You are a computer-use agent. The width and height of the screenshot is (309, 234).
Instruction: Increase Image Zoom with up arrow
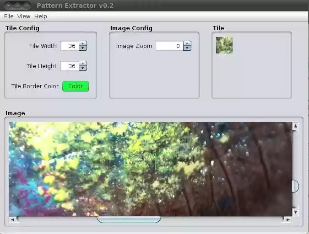click(187, 44)
